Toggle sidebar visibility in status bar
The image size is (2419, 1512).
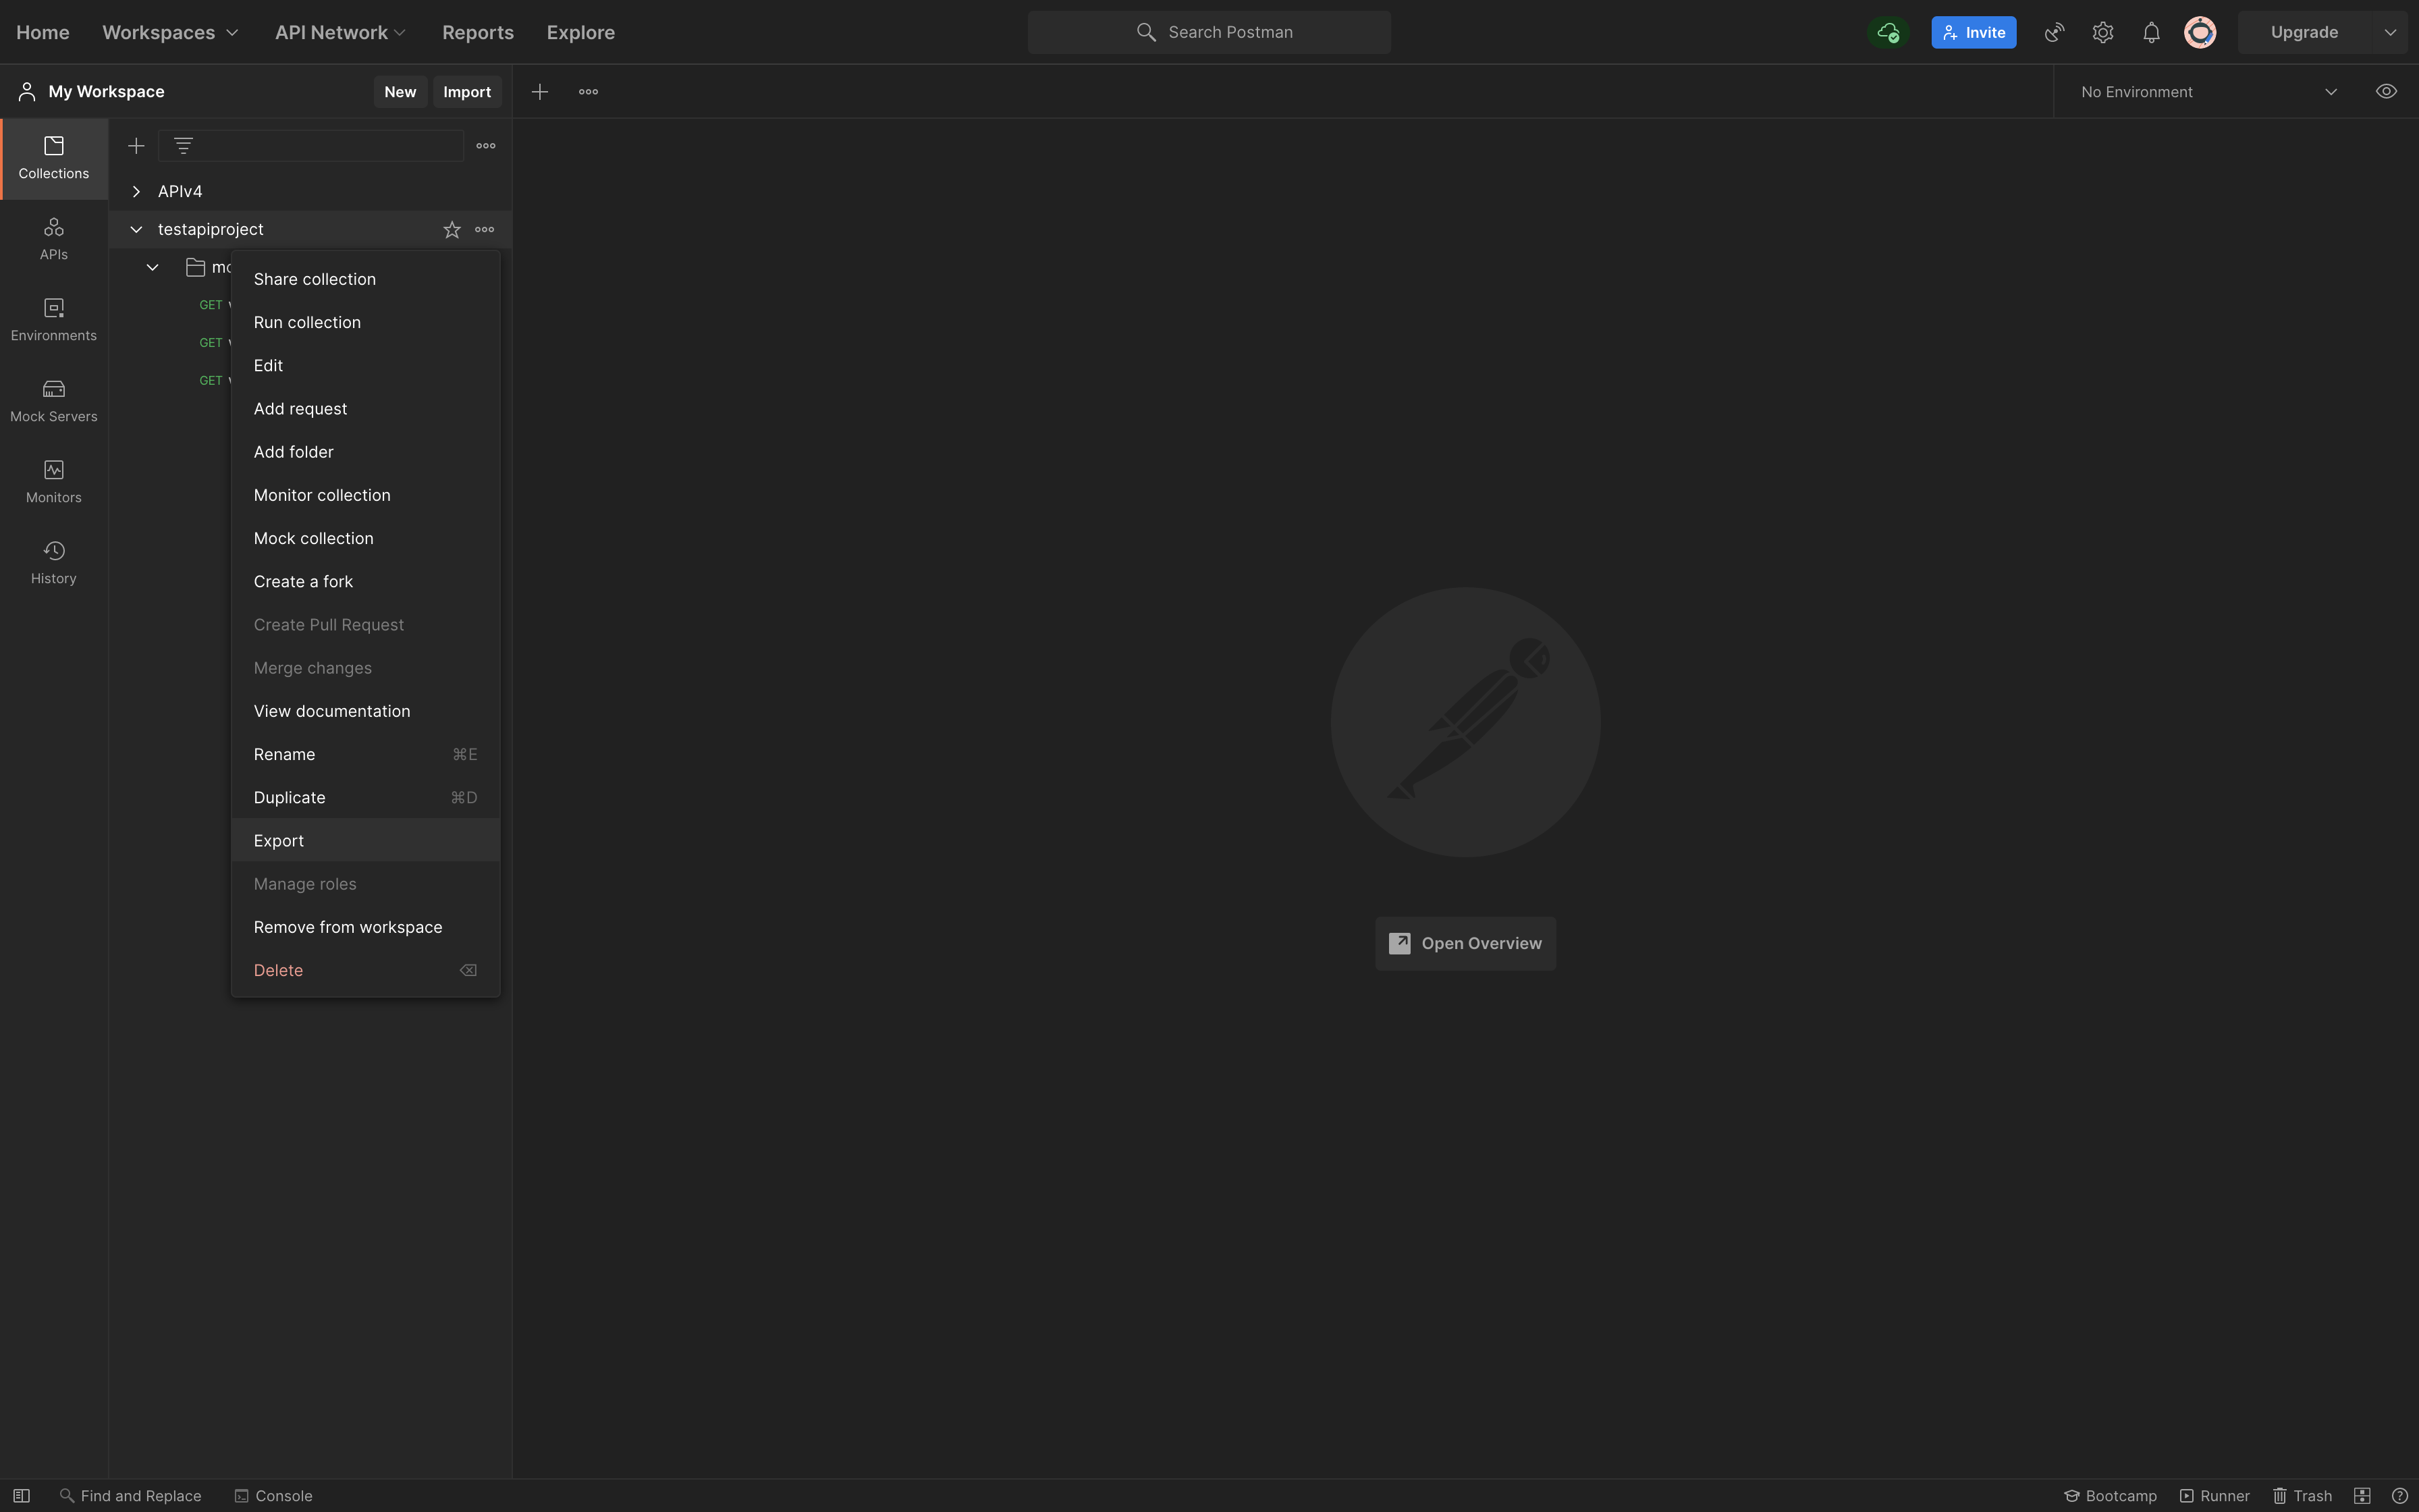(x=21, y=1496)
